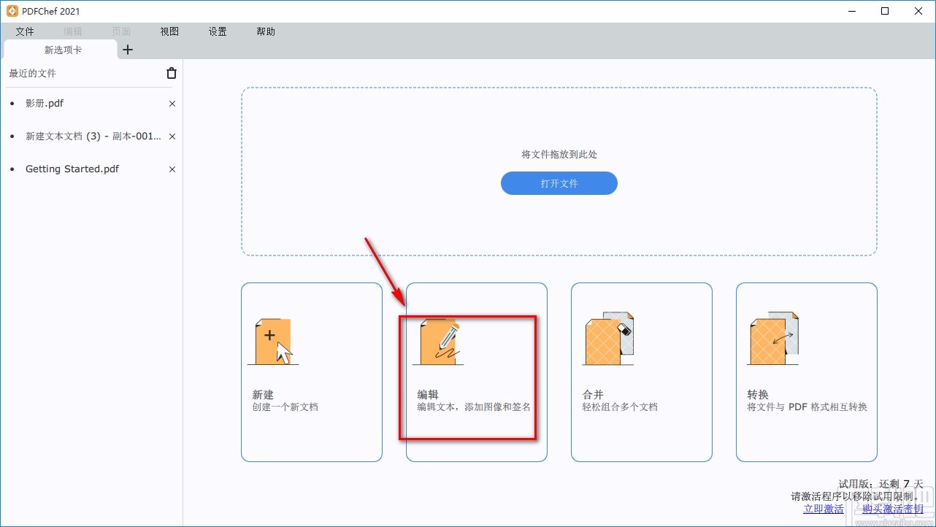This screenshot has height=527, width=936.
Task: Click the plus icon to open new tab
Action: click(x=128, y=50)
